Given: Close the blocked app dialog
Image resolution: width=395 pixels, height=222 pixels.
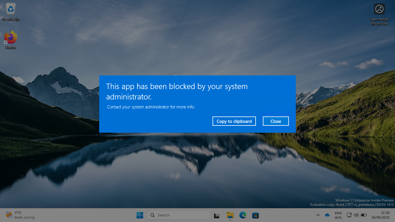Looking at the screenshot, I should coord(276,121).
